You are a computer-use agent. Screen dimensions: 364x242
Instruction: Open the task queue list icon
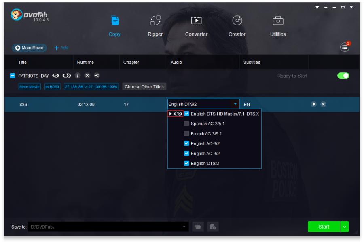(345, 47)
